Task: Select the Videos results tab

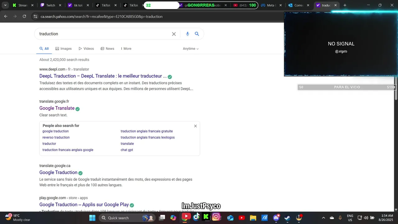Action: point(86,49)
